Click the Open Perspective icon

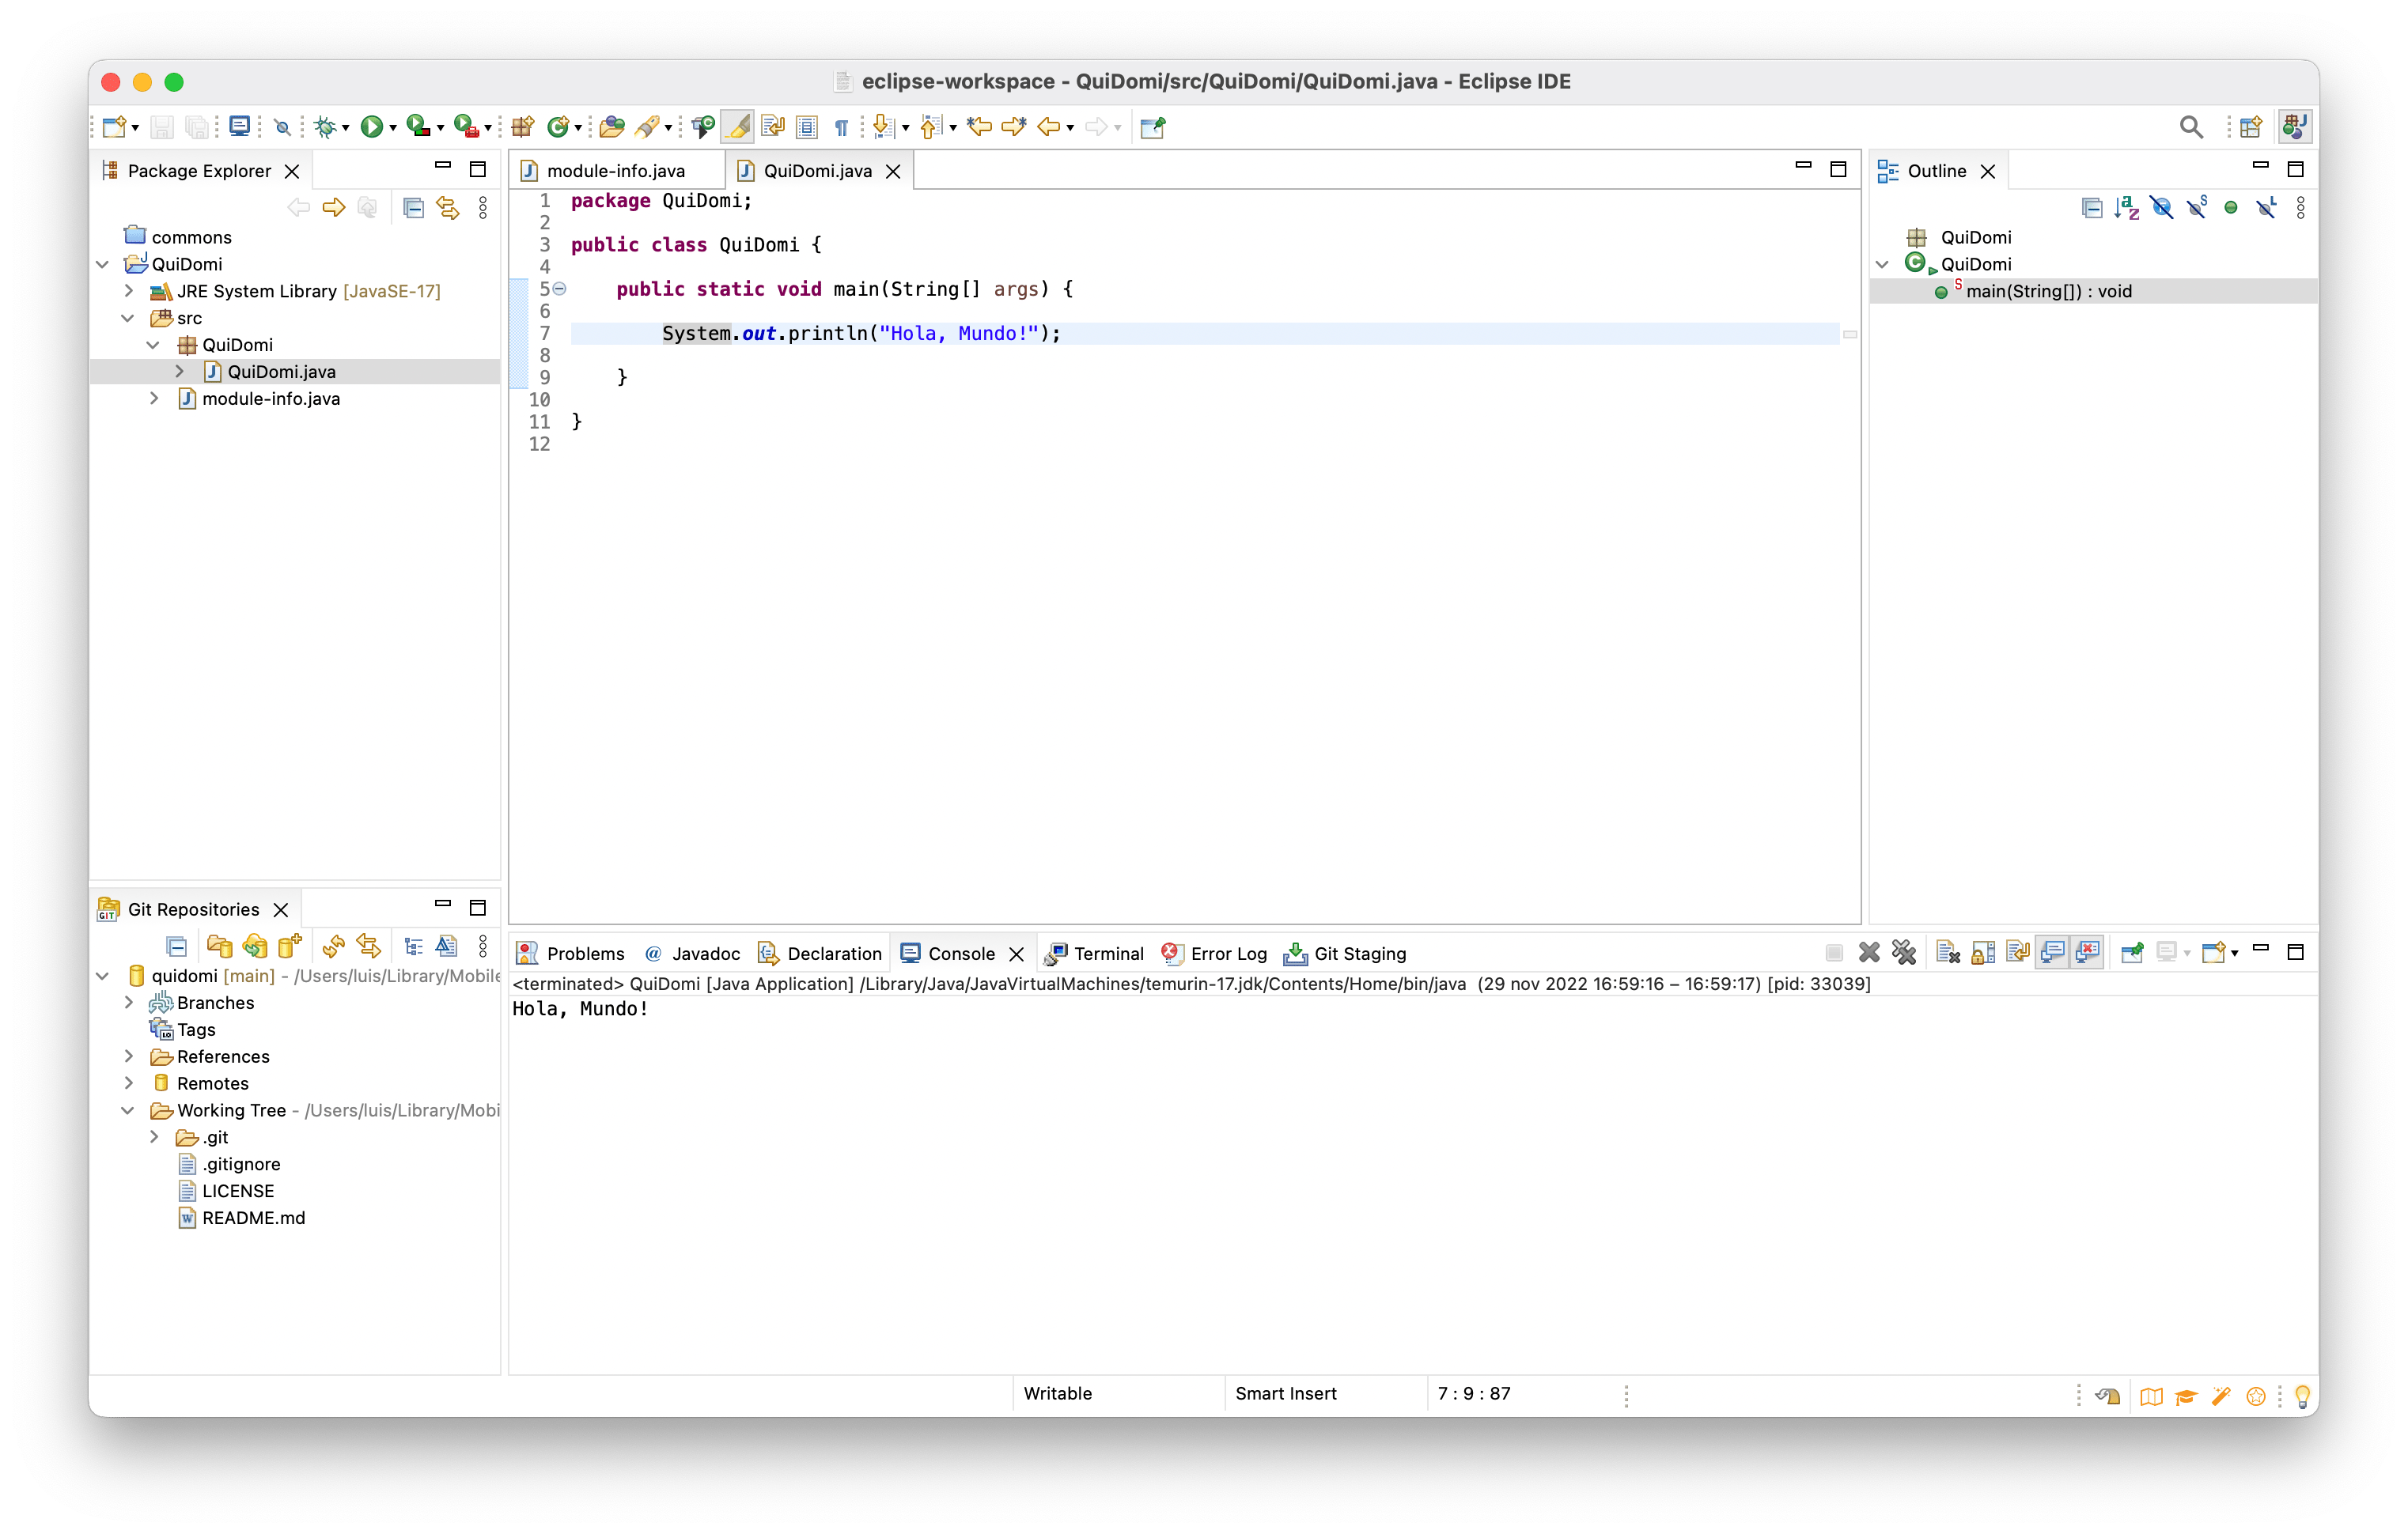coord(2251,127)
